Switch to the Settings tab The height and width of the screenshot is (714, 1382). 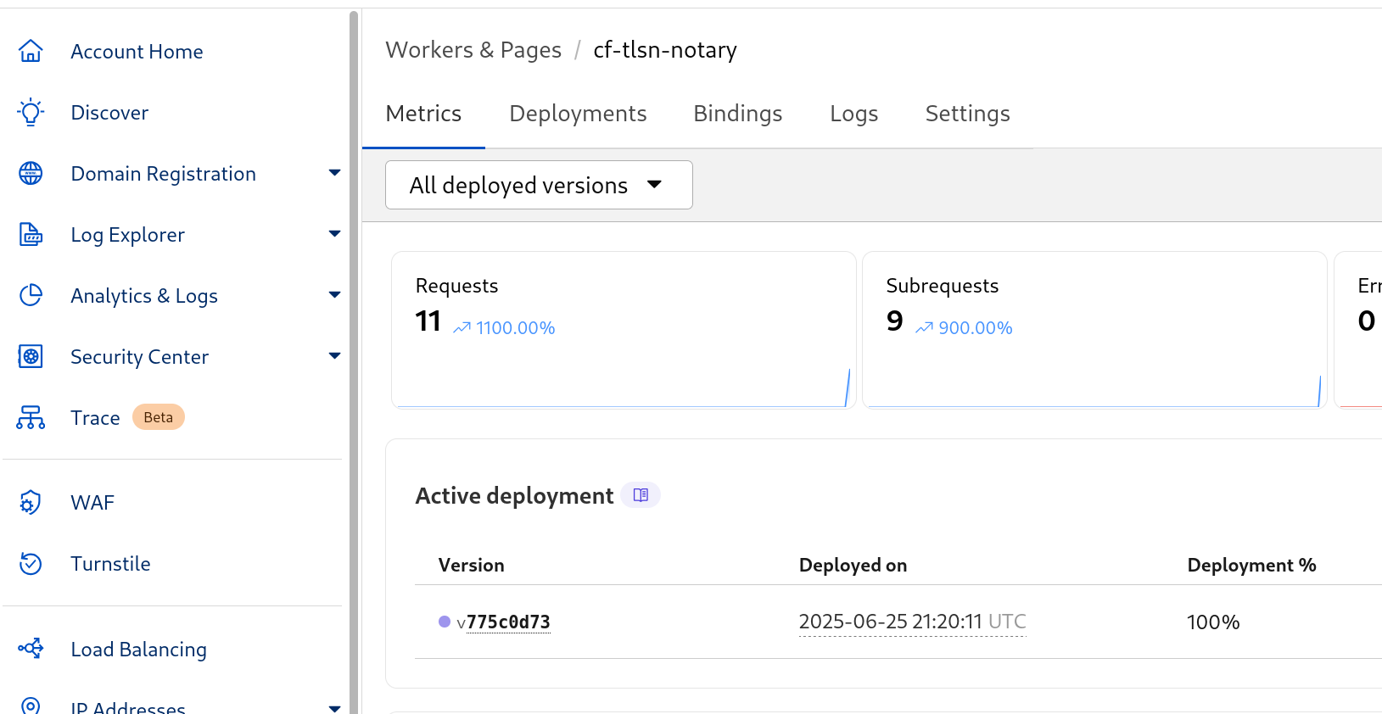click(x=968, y=114)
